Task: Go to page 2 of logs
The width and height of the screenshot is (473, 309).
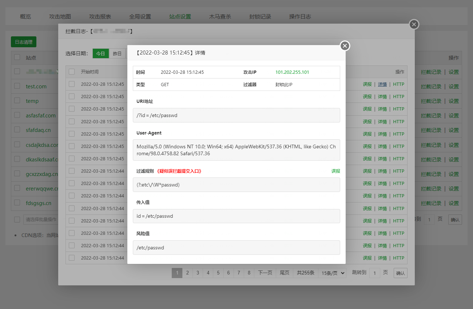Action: [x=187, y=273]
